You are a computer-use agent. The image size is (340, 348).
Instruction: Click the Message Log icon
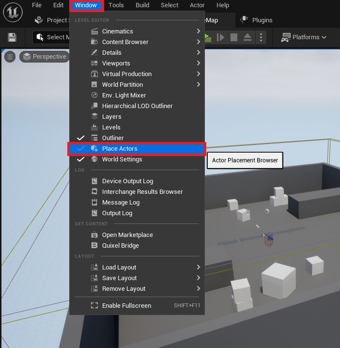click(94, 203)
